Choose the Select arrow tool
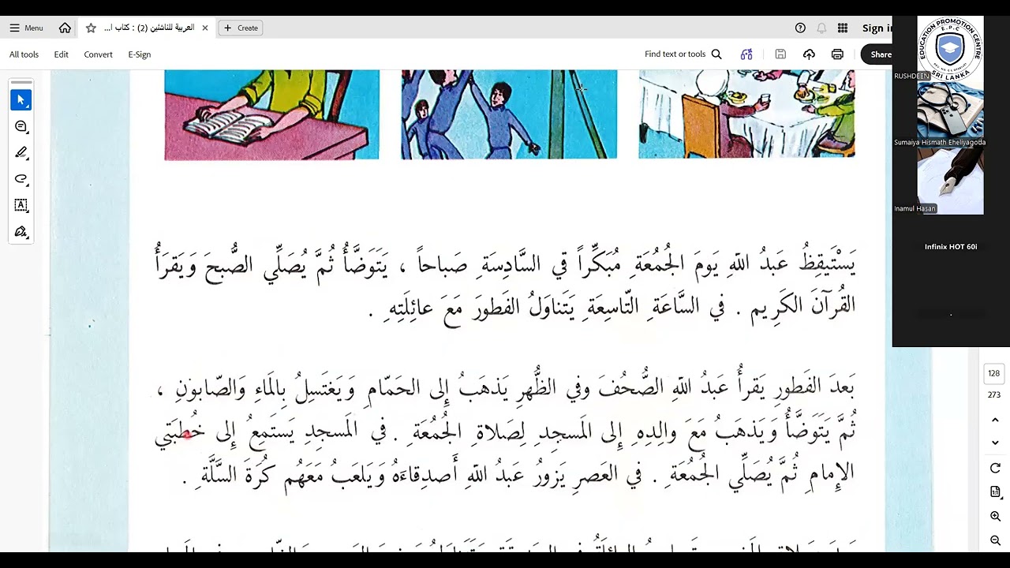 (21, 100)
